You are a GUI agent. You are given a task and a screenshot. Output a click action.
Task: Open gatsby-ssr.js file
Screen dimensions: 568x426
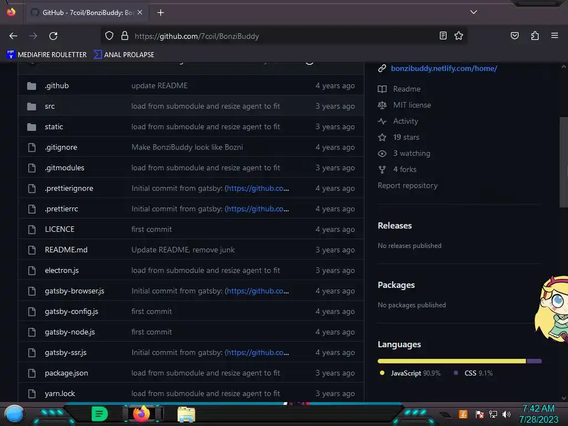65,352
